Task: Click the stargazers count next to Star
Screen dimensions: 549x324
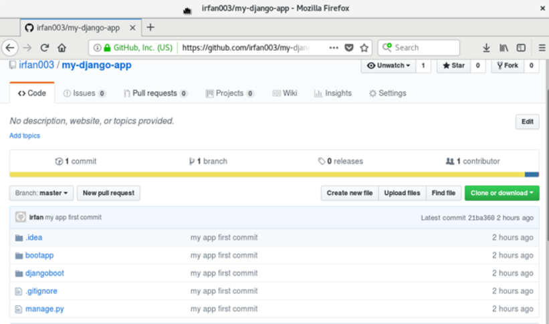Action: [478, 65]
